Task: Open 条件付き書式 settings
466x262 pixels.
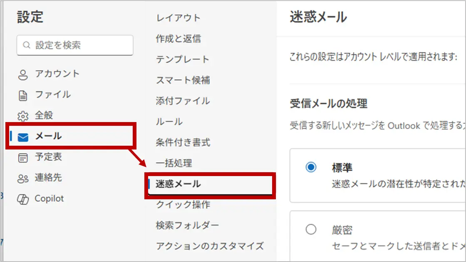Action: point(183,142)
